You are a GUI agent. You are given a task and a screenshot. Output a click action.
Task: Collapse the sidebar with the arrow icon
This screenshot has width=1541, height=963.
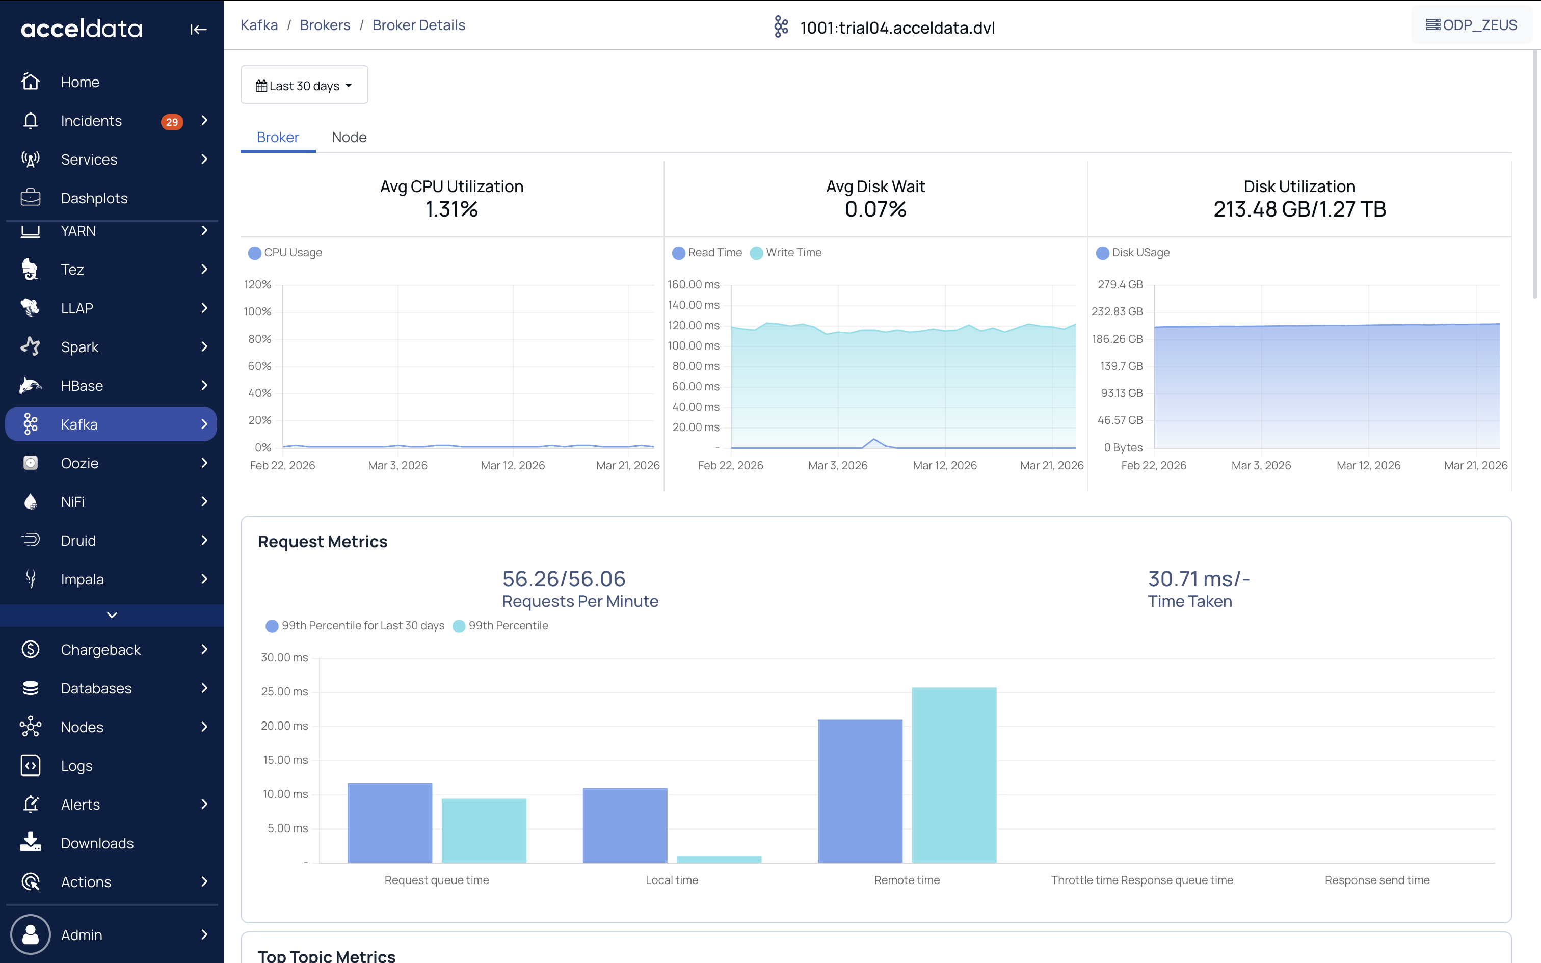[198, 30]
